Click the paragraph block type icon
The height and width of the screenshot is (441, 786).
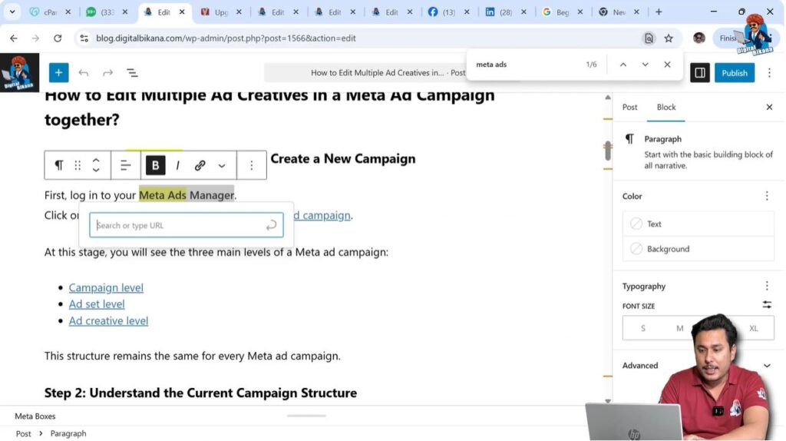(x=59, y=165)
